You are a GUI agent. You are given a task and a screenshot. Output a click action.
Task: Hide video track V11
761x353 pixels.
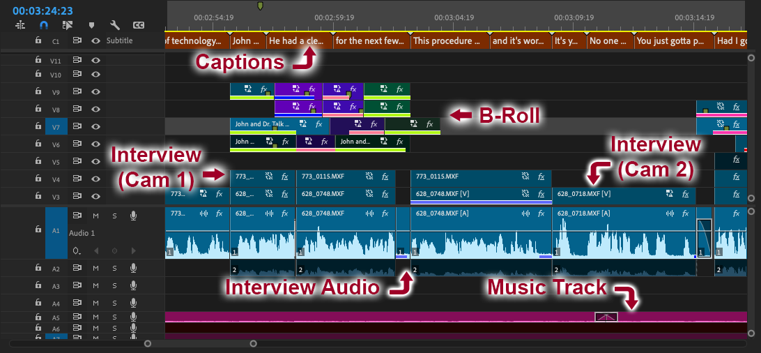(96, 60)
